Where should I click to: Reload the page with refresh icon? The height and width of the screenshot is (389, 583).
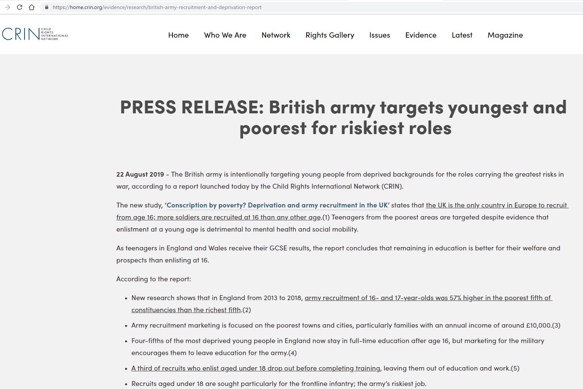coord(20,7)
